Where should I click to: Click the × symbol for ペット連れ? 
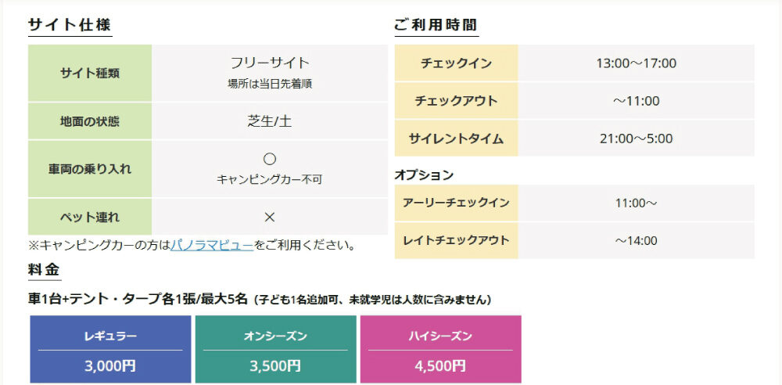269,218
